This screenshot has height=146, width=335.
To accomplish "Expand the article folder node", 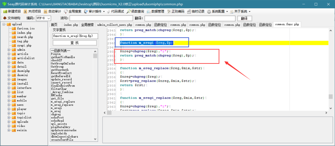I will (9, 54).
